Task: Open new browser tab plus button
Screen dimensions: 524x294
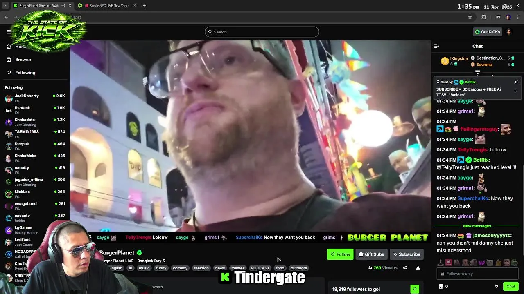Action: [x=145, y=6]
